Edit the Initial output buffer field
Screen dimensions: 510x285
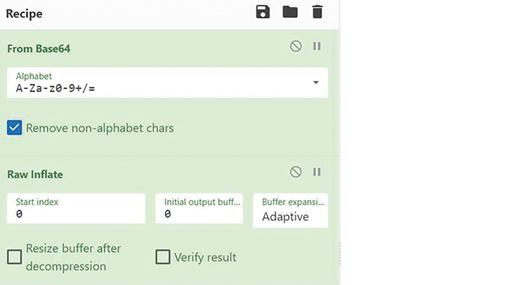click(x=199, y=209)
